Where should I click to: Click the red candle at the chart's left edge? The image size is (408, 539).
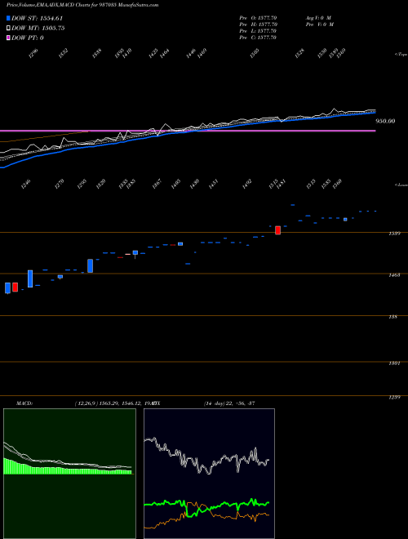(16, 287)
